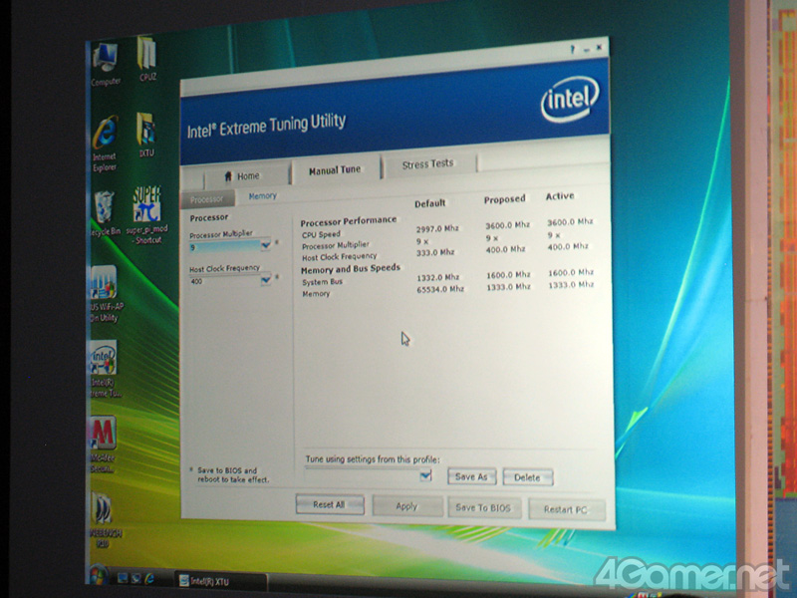The image size is (797, 598).
Task: Click the Default column header
Action: [x=429, y=203]
